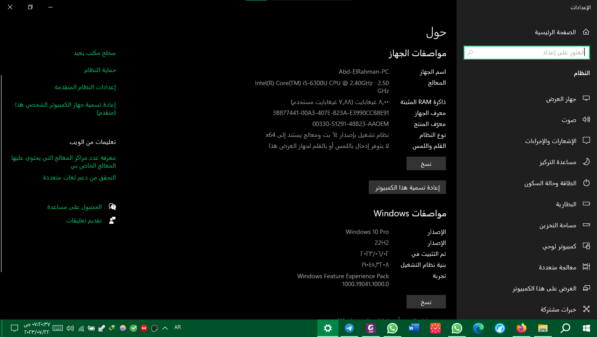Viewport: 597px width, 337px height.
Task: Show hidden tray icons chevron
Action: point(165,328)
